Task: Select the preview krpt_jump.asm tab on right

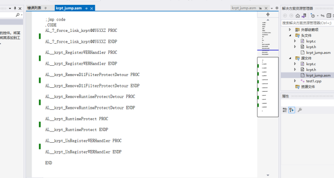Action: tap(244, 8)
